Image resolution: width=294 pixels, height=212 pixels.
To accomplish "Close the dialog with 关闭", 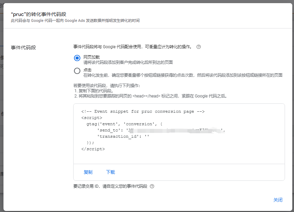I will click(278, 200).
